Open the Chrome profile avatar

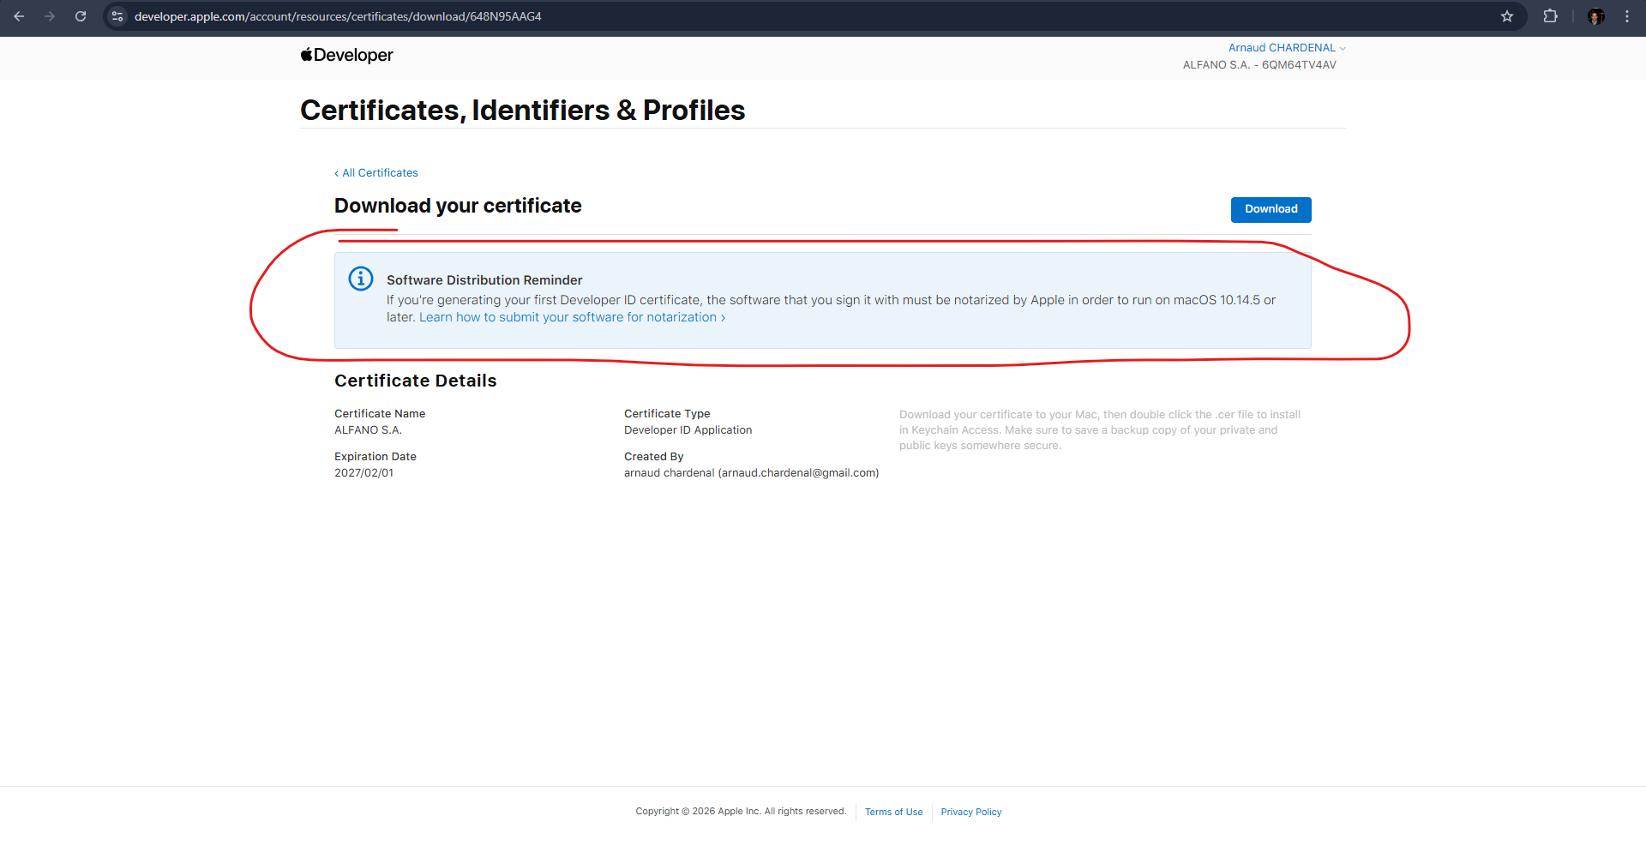[1596, 16]
